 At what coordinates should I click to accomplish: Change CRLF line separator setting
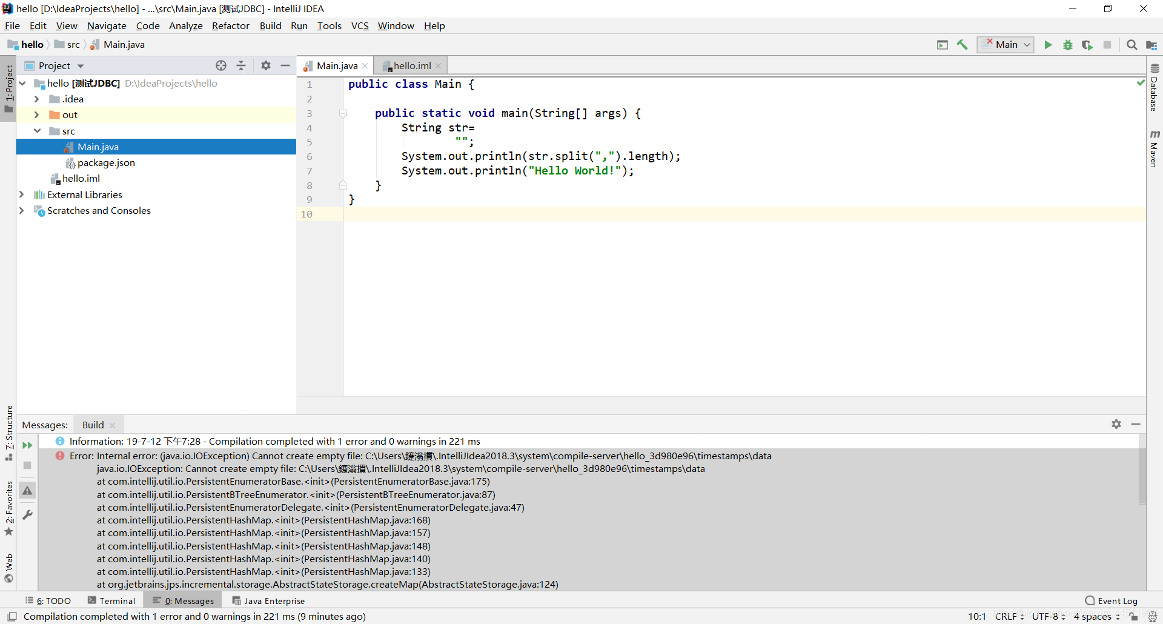[1009, 616]
